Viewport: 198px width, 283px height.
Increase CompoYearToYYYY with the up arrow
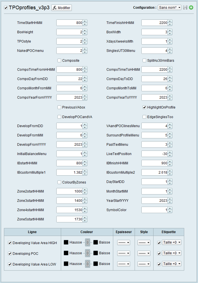[x=170, y=96]
